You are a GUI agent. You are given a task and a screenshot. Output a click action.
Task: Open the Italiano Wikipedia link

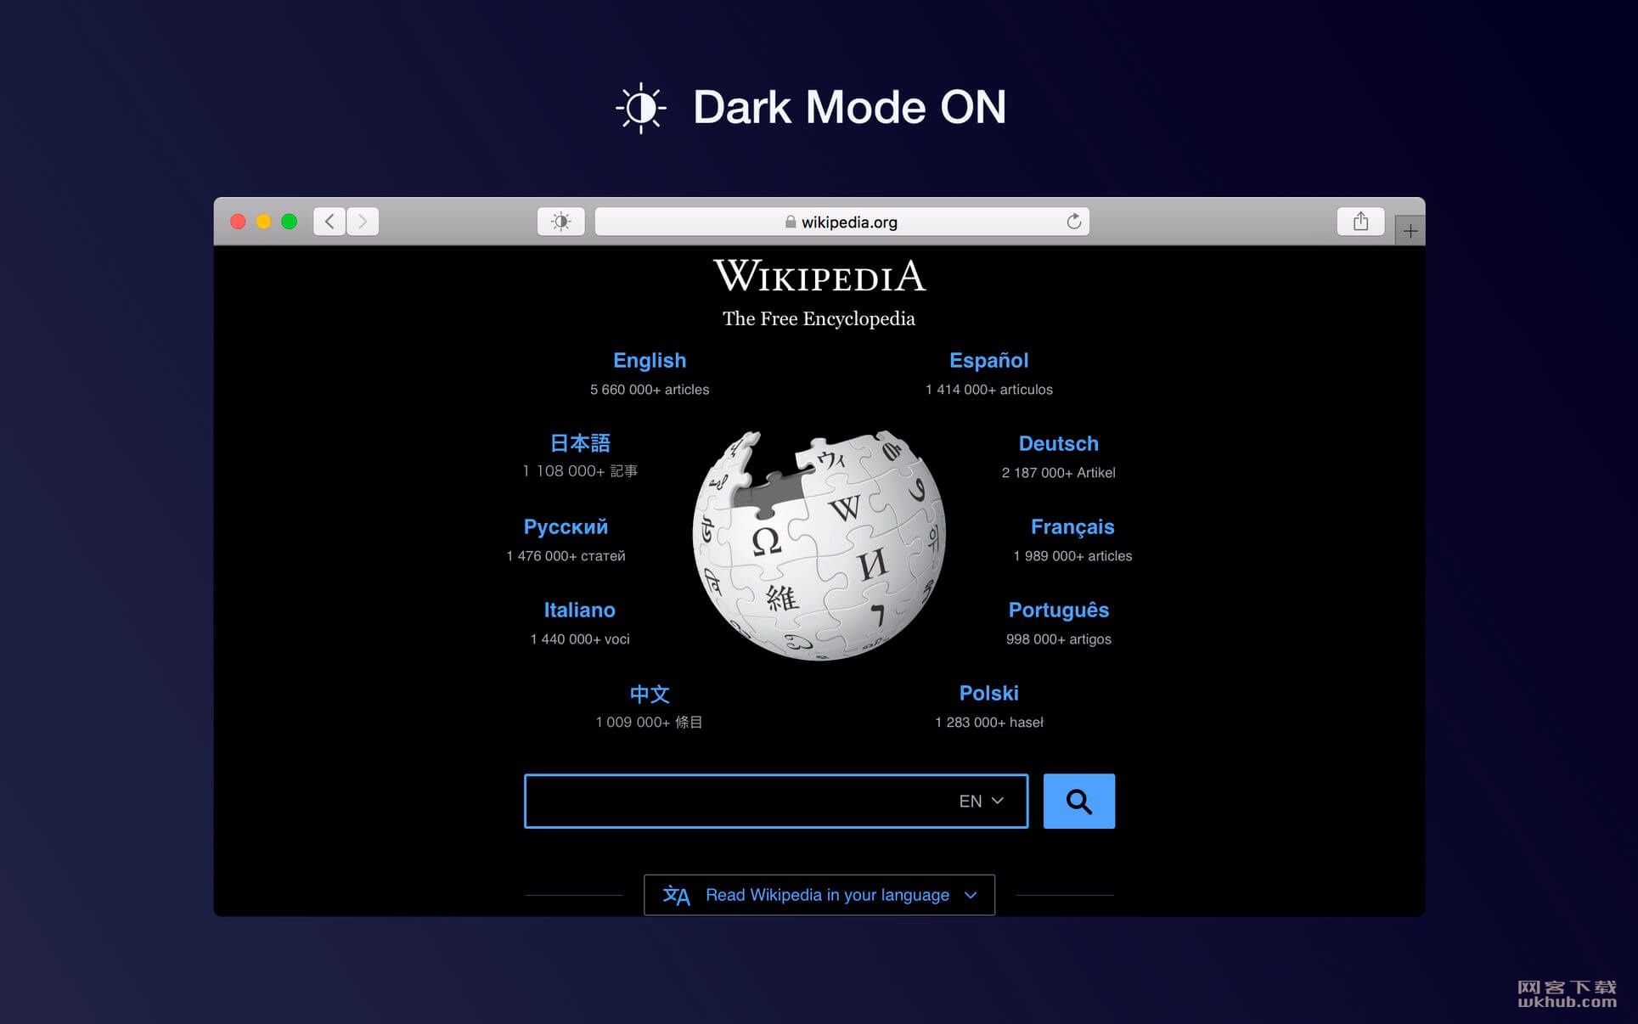579,610
